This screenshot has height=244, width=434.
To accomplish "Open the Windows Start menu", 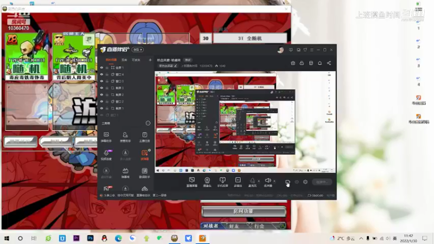I will click(x=7, y=238).
